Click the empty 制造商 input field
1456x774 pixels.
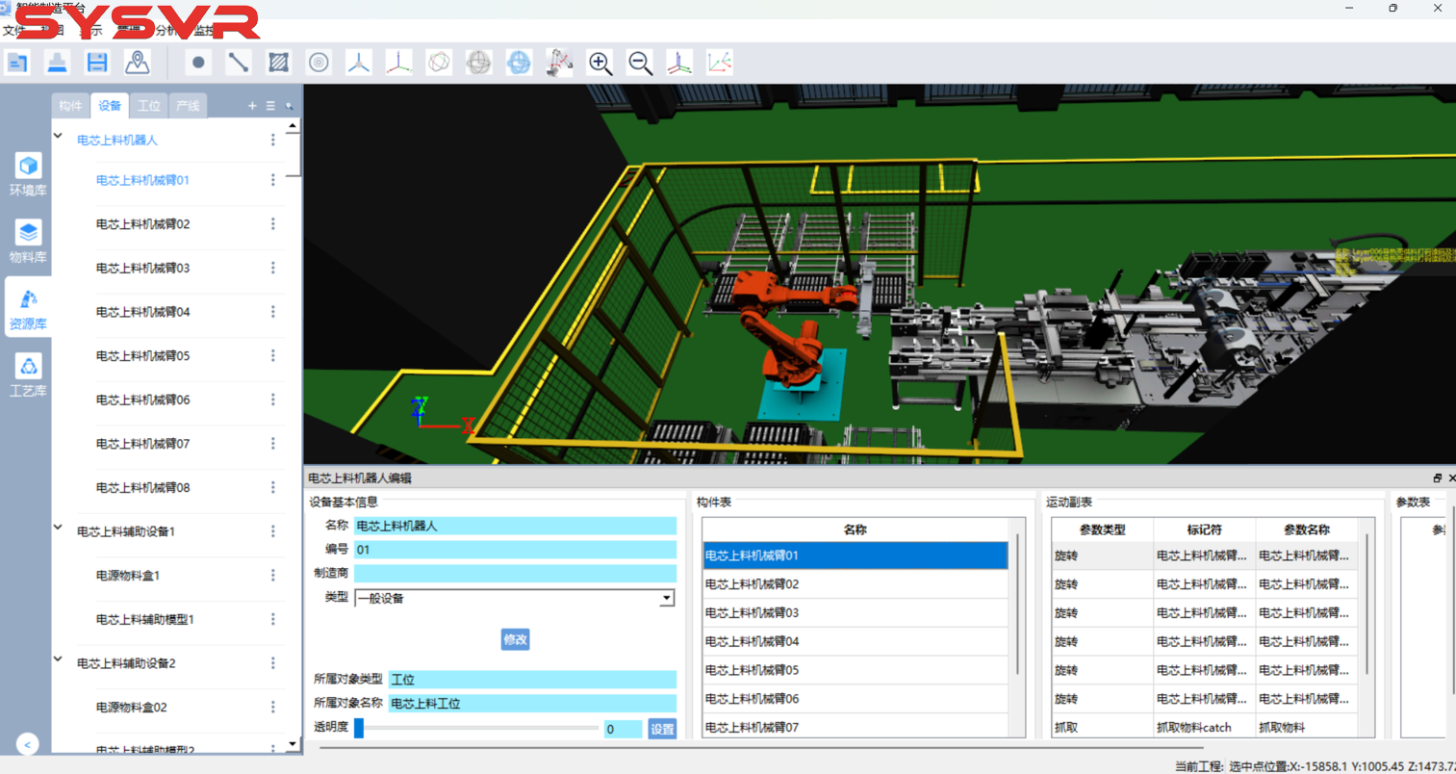coord(515,574)
